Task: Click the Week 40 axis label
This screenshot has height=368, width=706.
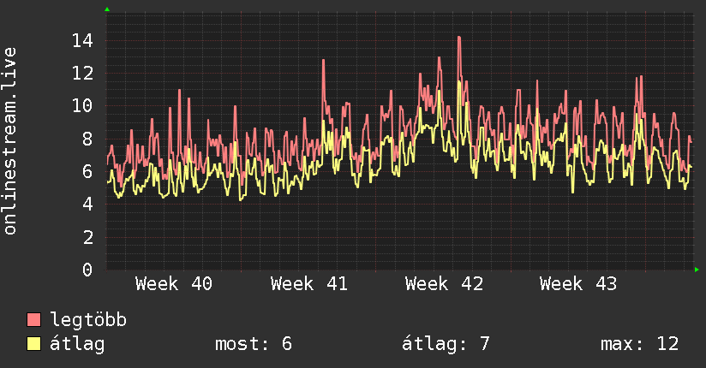Action: coord(174,284)
